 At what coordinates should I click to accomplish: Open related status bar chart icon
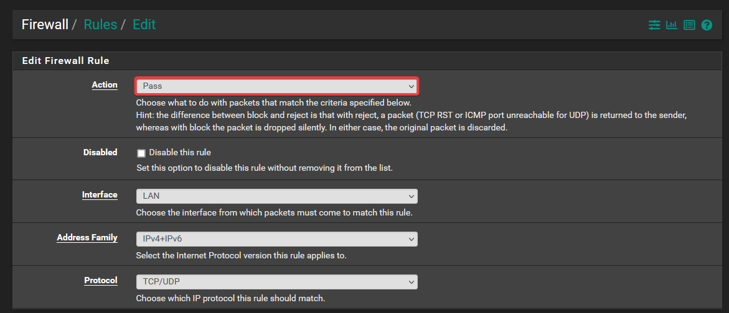(672, 25)
